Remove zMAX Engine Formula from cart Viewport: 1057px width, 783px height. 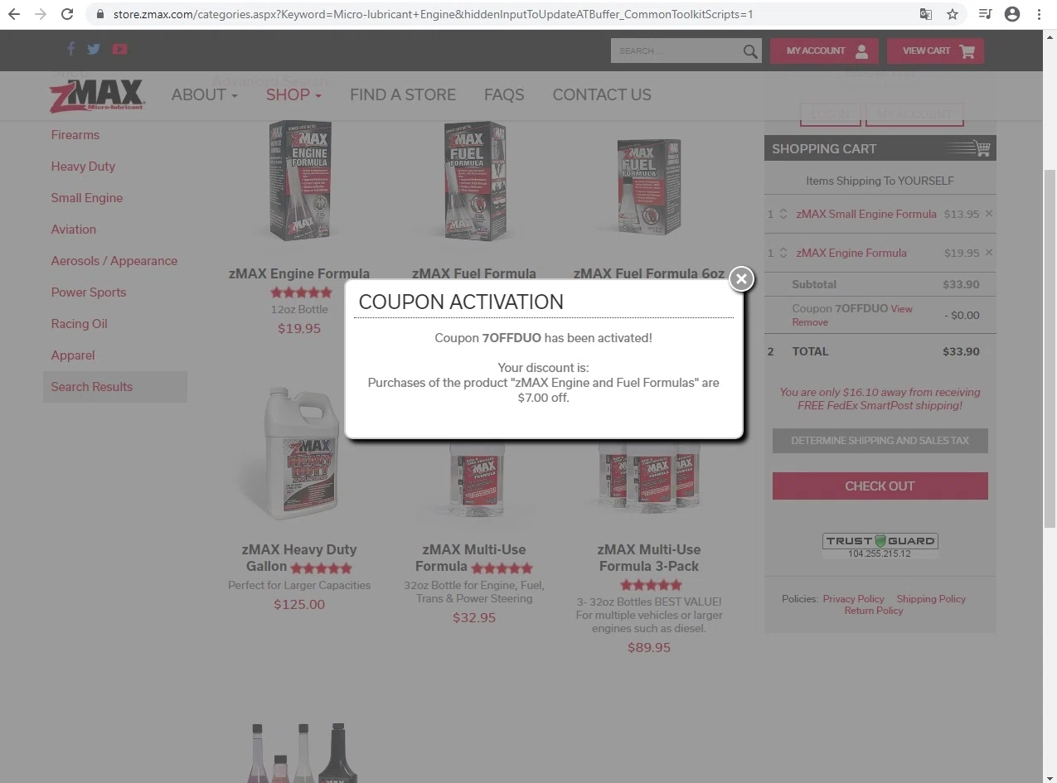(988, 253)
